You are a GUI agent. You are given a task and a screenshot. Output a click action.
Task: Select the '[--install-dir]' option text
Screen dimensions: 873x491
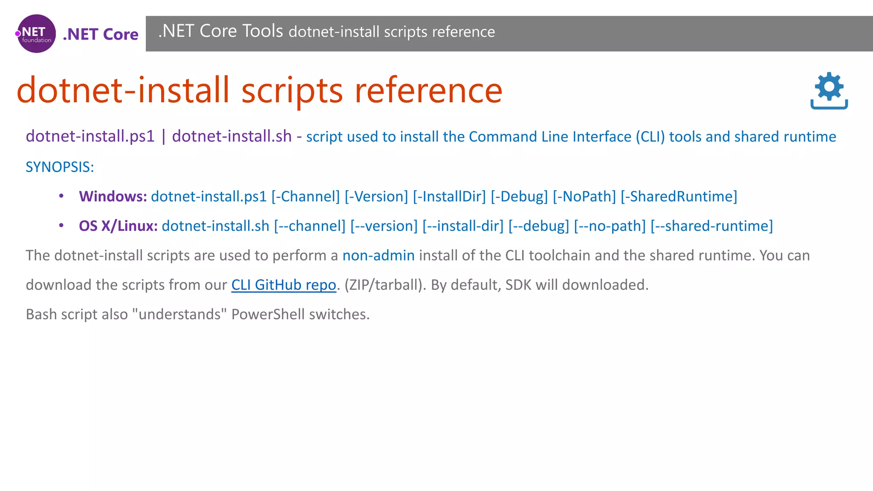coord(463,226)
